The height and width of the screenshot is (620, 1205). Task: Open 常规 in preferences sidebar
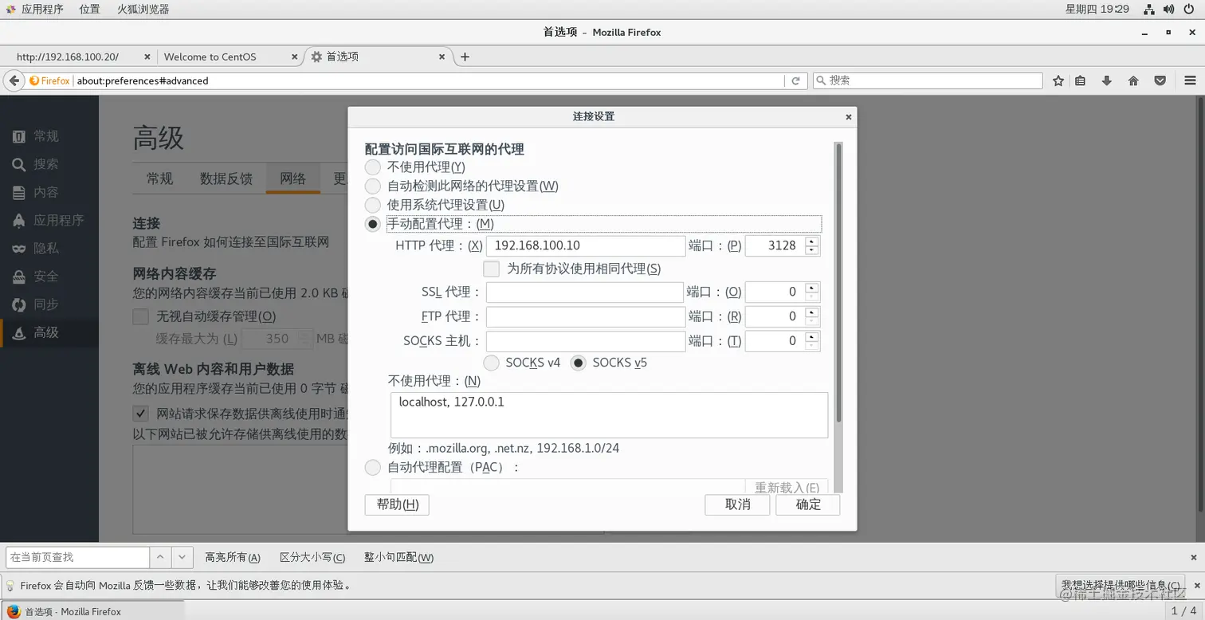click(49, 136)
